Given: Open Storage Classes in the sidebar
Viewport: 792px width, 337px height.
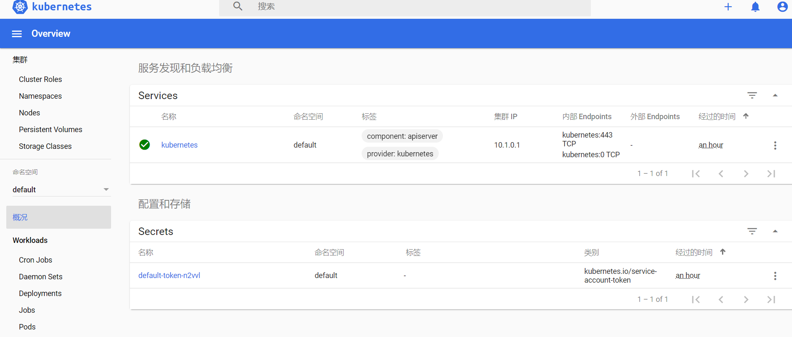Looking at the screenshot, I should (45, 146).
